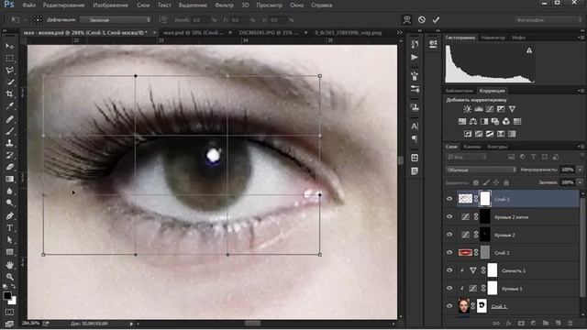587x330 pixels.
Task: Select the Hand tool
Action: pyautogui.click(x=10, y=265)
